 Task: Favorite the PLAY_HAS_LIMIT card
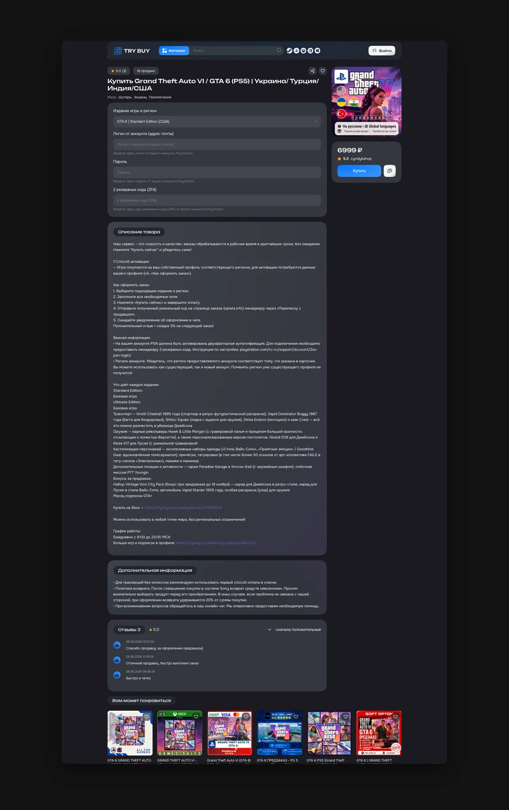[296, 717]
